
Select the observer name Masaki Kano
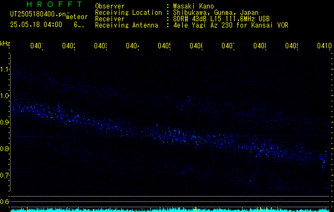coord(193,6)
